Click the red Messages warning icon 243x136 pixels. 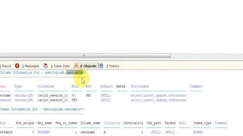pyautogui.click(x=17, y=66)
